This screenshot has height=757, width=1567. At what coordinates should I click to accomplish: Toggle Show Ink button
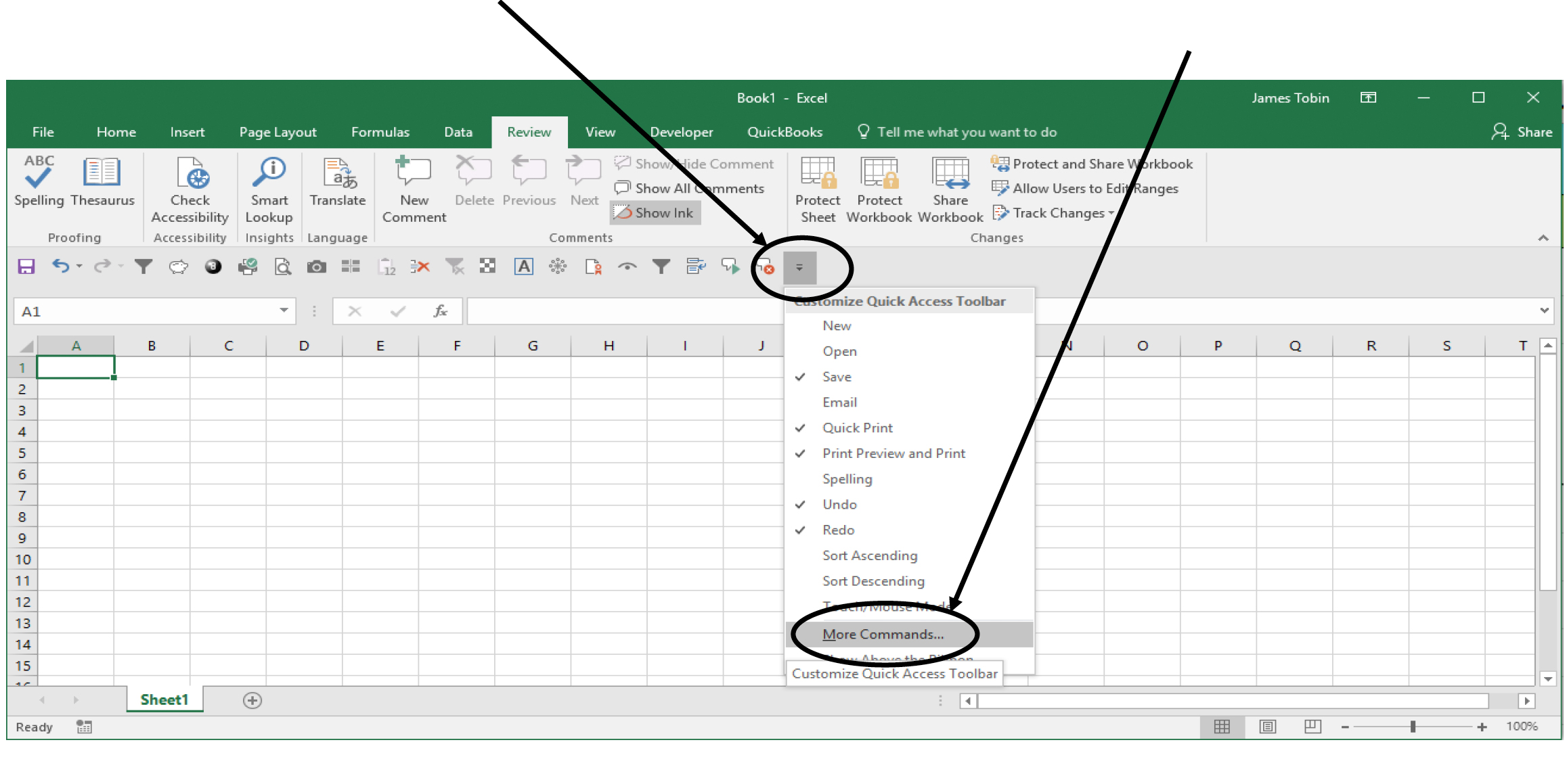655,213
